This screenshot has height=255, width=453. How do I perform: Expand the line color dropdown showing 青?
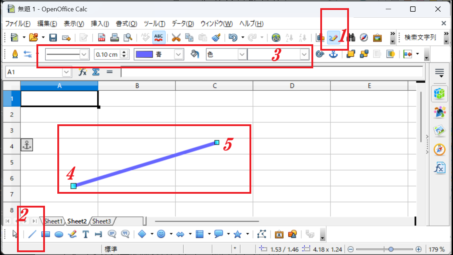[179, 55]
